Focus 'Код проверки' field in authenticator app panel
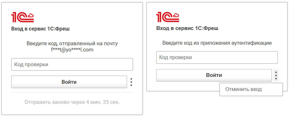Viewport: 289px width, 119px height. [x=217, y=57]
